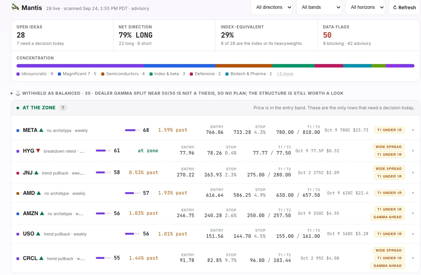Click the GAMMA AHEAD badge on AMZN row
This screenshot has width=421, height=275.
coord(387,217)
